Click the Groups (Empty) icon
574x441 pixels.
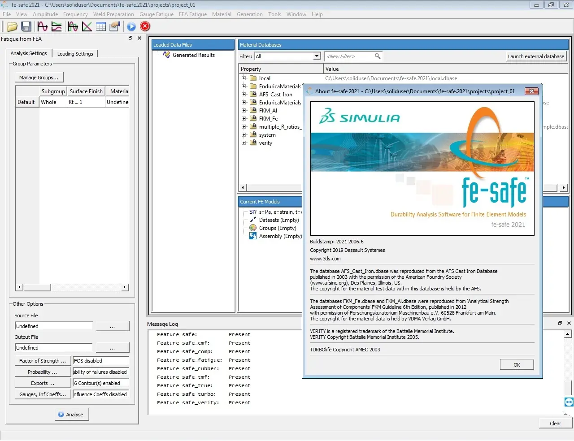(253, 228)
